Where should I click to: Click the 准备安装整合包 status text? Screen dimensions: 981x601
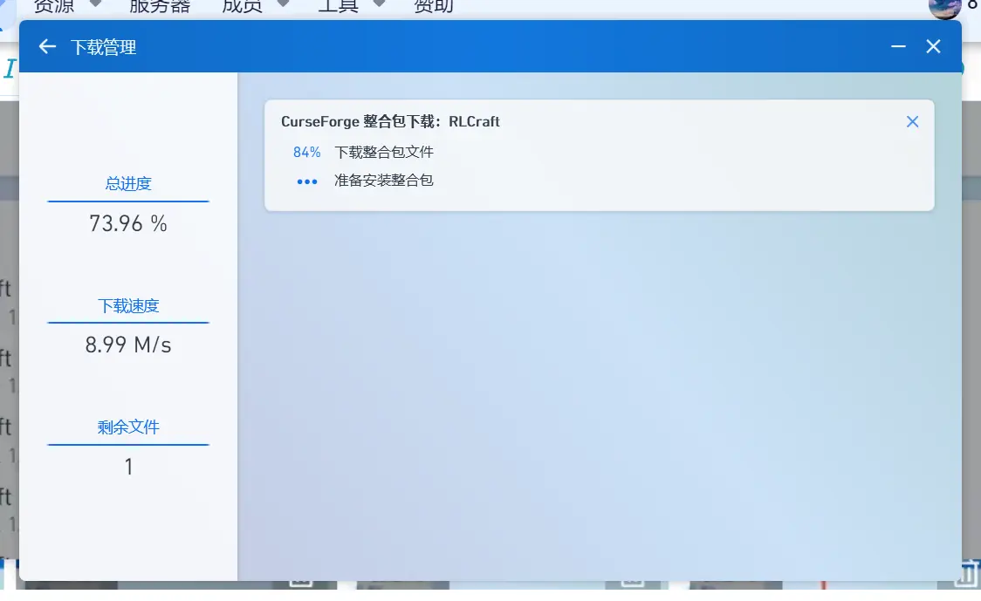(x=385, y=181)
